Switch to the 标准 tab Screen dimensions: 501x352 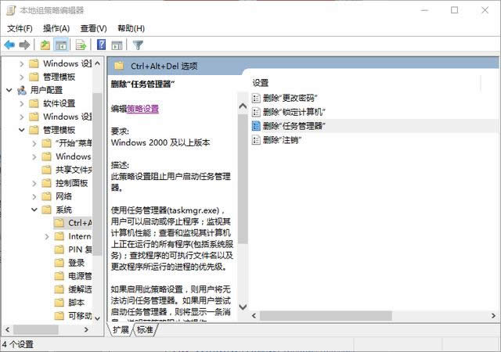click(x=145, y=330)
